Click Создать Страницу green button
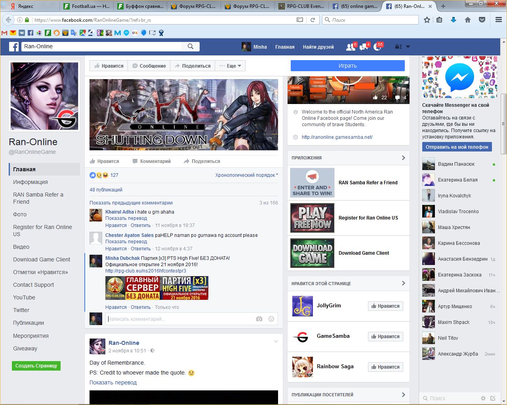This screenshot has height=405, width=507. tap(36, 366)
